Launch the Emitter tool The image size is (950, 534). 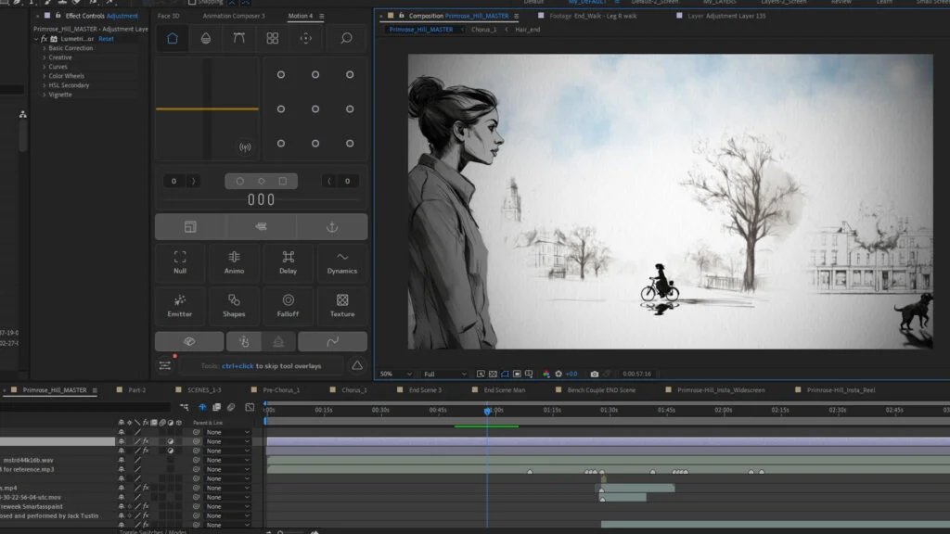[x=180, y=306]
